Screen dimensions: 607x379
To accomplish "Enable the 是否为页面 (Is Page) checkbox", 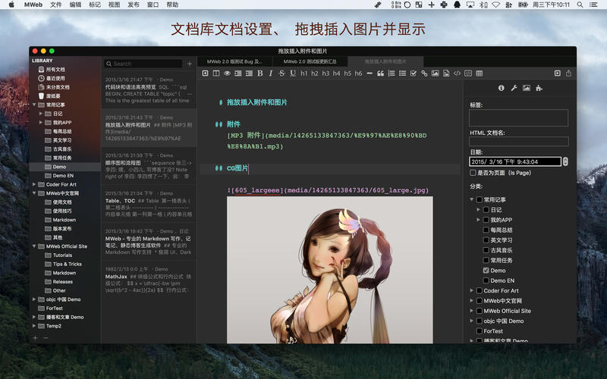I will point(473,173).
